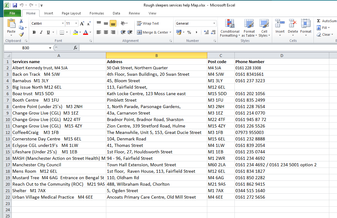The width and height of the screenshot is (337, 218).
Task: Increase the cell indent
Action: [130, 32]
